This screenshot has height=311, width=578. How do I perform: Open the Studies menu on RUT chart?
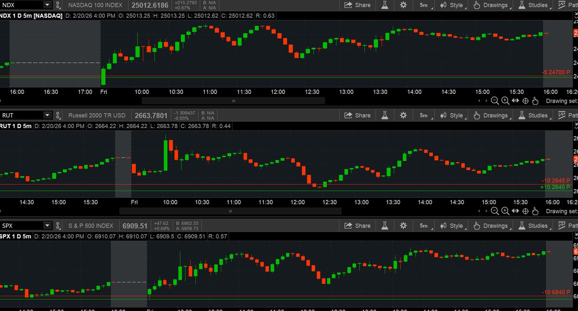point(534,115)
